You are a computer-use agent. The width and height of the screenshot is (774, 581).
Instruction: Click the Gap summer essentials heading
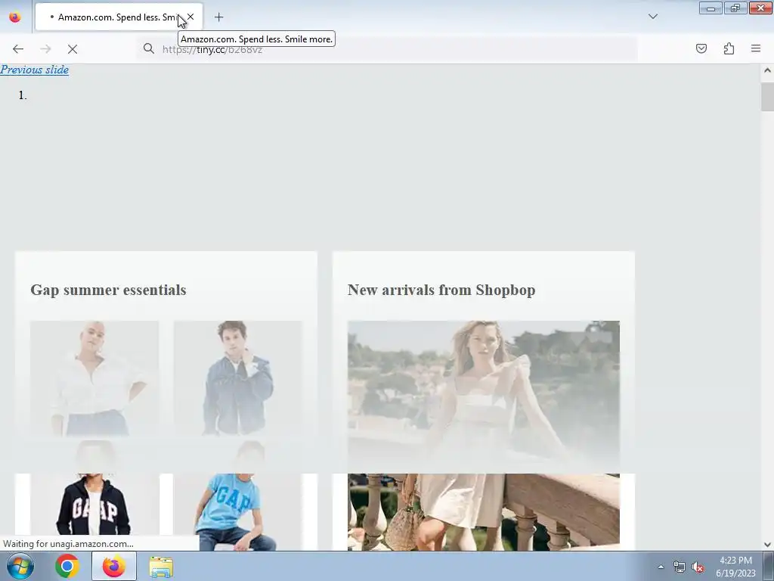[108, 290]
